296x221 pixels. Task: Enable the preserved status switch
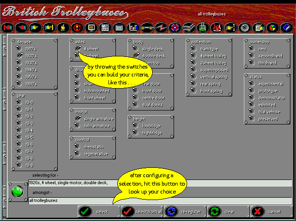[x=253, y=119]
